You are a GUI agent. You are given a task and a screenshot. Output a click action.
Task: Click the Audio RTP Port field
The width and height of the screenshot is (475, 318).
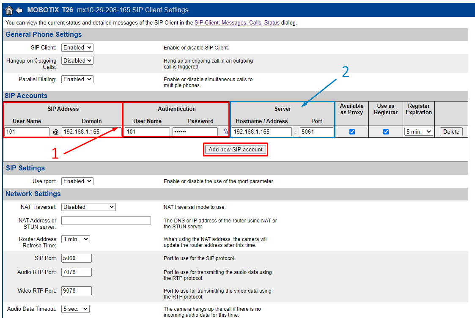point(77,272)
